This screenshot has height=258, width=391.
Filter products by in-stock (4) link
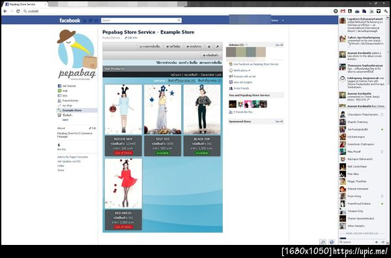[182, 81]
